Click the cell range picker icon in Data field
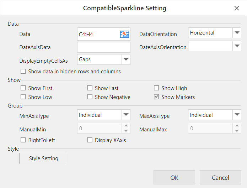The height and width of the screenshot is (188, 247). tap(124, 34)
